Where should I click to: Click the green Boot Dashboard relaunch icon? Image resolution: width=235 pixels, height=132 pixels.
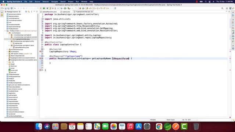click(x=44, y=8)
